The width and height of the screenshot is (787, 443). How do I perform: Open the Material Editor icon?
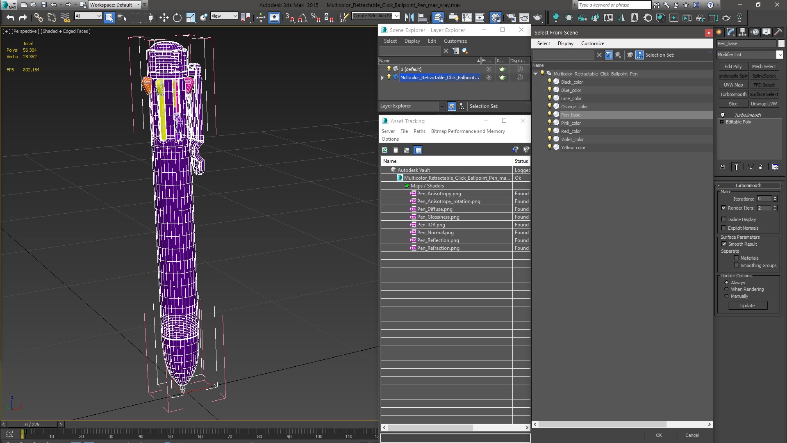pyautogui.click(x=496, y=17)
